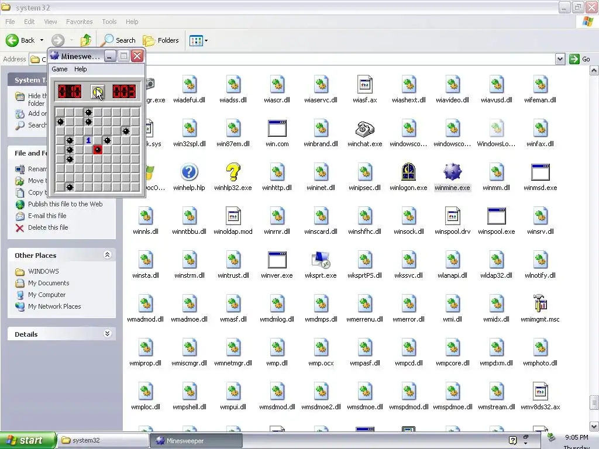Click the Up folder toolbar icon
This screenshot has width=599, height=449.
click(x=86, y=40)
